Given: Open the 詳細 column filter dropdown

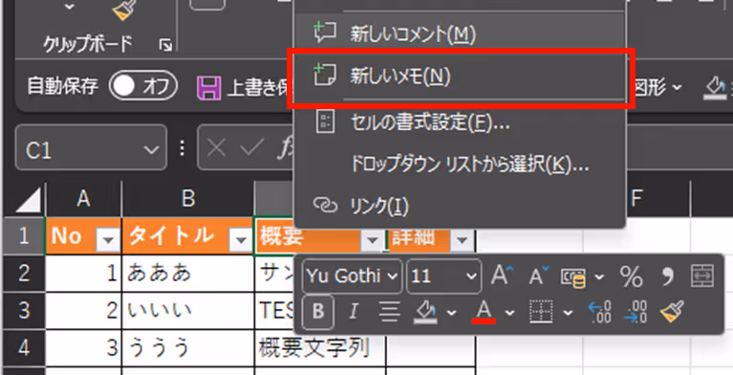Looking at the screenshot, I should coord(462,240).
